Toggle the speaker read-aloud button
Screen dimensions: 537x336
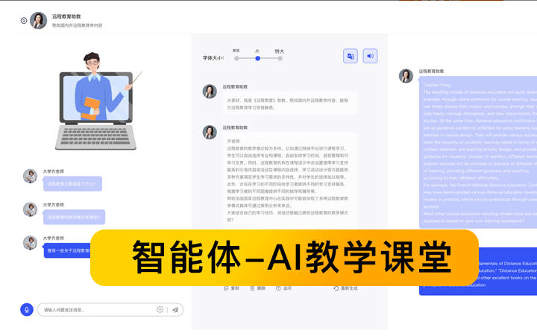click(370, 56)
